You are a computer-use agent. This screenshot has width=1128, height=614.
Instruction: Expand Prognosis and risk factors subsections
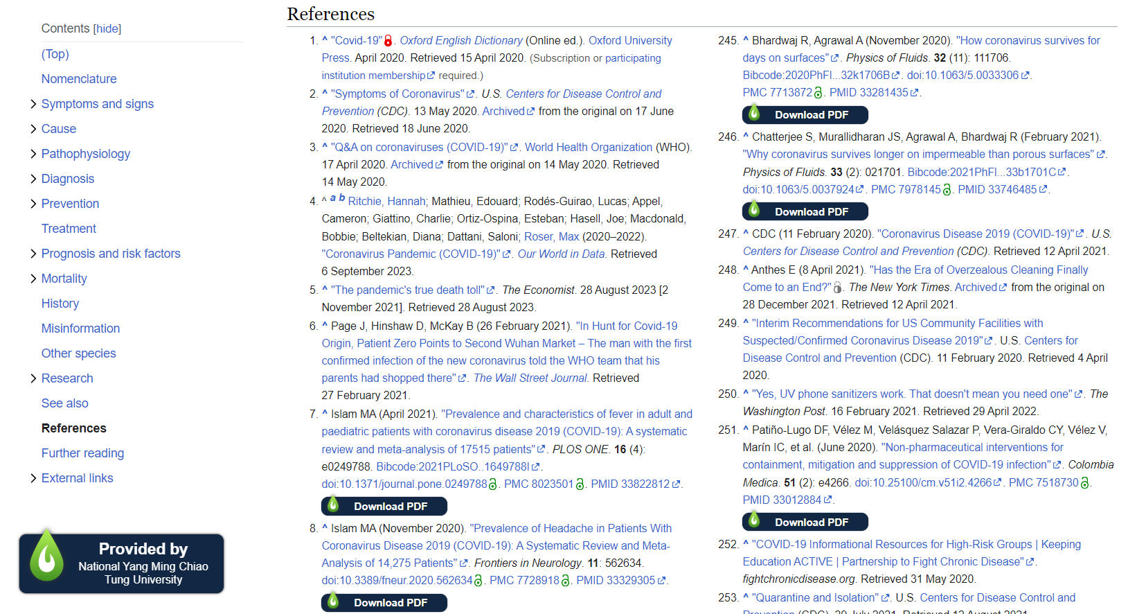pyautogui.click(x=33, y=254)
